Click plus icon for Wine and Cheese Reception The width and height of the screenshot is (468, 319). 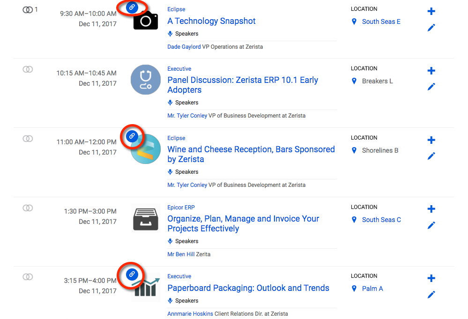coord(431,140)
